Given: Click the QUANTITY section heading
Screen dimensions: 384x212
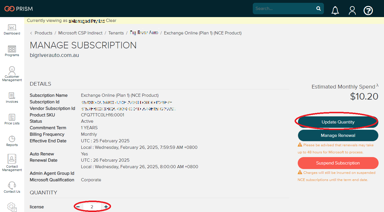Looking at the screenshot, I should click(x=44, y=193).
